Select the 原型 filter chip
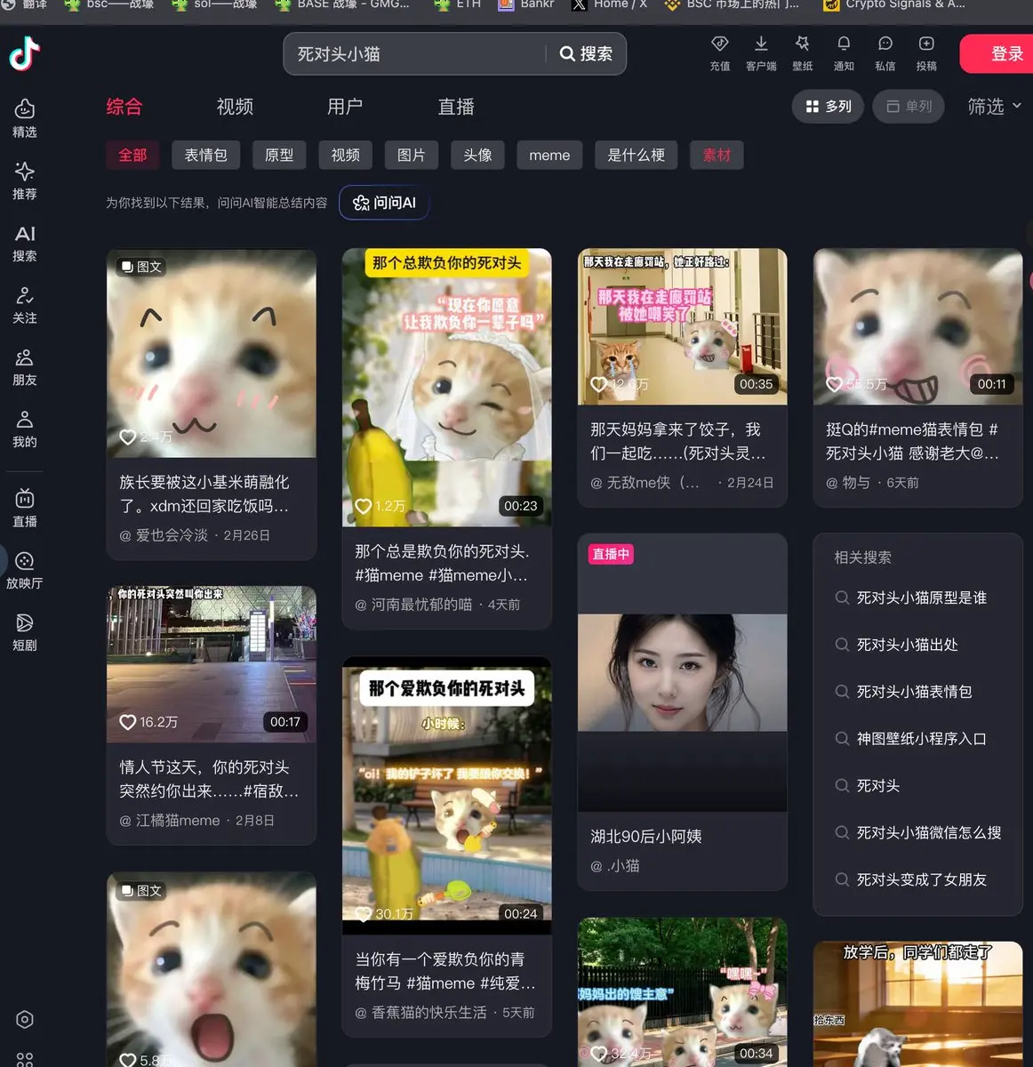This screenshot has height=1067, width=1033. pyautogui.click(x=279, y=155)
